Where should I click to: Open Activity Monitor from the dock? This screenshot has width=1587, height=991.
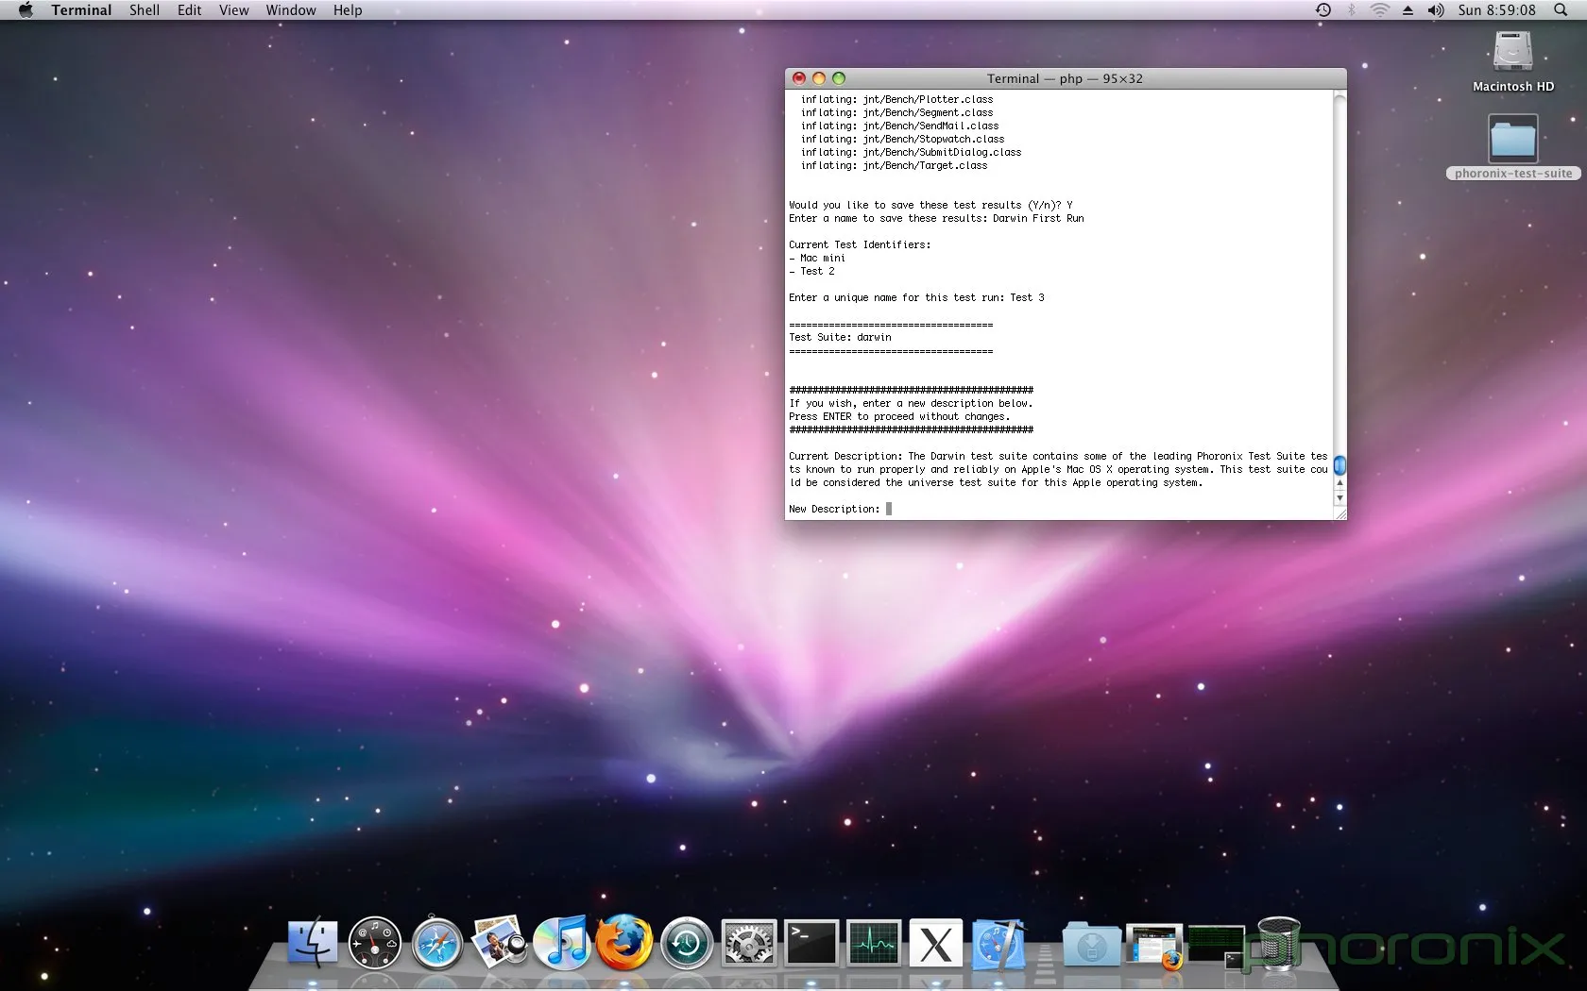point(874,943)
